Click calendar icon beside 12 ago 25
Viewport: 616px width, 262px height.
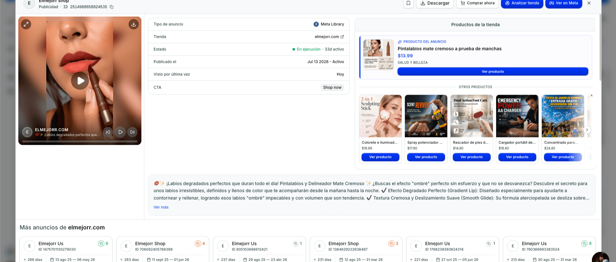tap(342, 259)
